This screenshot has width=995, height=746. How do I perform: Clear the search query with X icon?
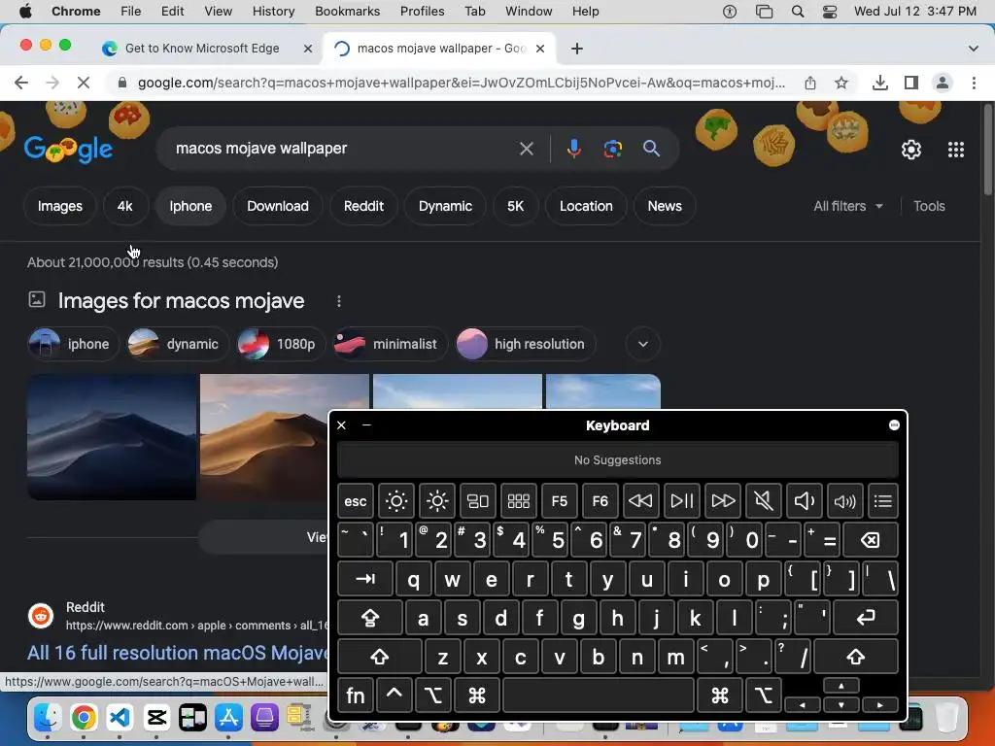(526, 149)
